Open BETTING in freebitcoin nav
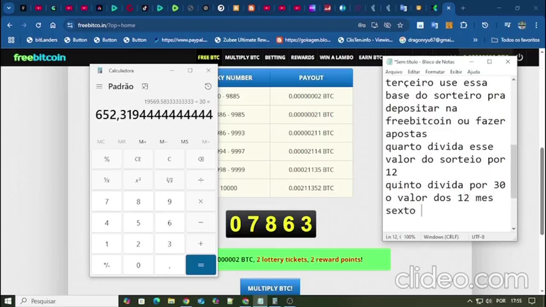 (x=275, y=58)
